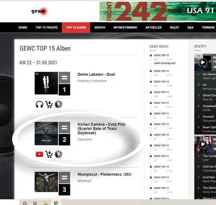Play the first Spotify playlist with Ice Queen
Screen dimensions: 216x205
coord(203,62)
